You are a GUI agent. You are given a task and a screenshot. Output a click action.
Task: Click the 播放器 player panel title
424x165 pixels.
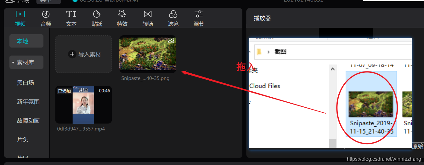(263, 18)
